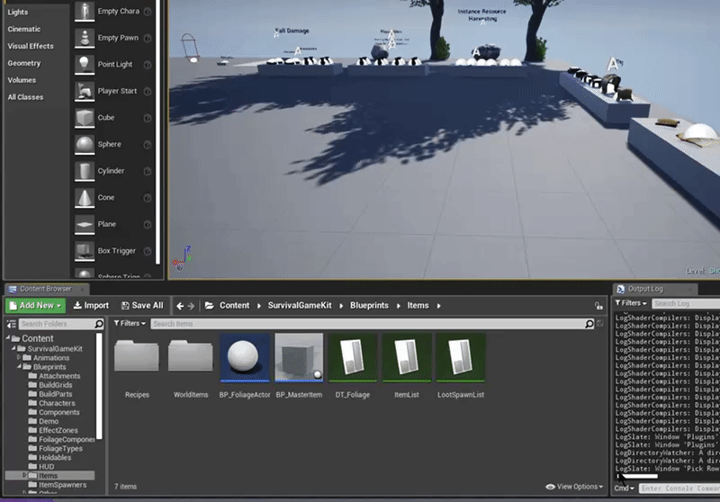Select the Empty Character actor icon
720x502 pixels.
click(x=85, y=12)
